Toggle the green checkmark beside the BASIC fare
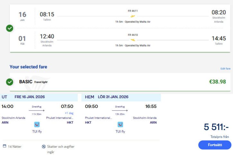Image resolution: width=233 pixels, height=157 pixels. (x=10, y=82)
